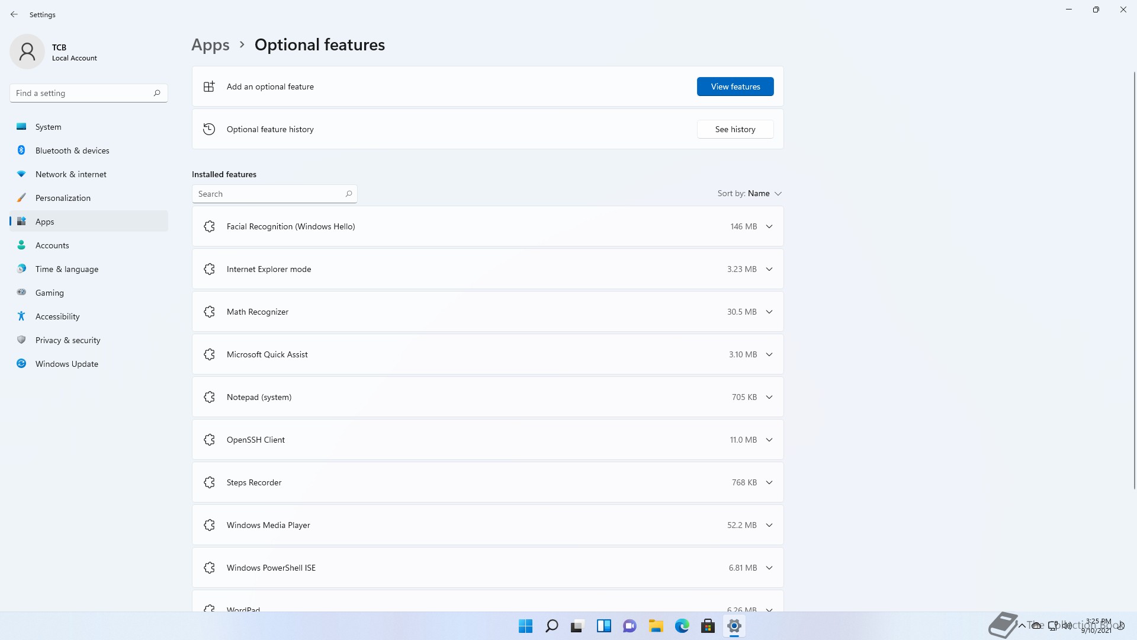The image size is (1137, 640).
Task: Launch Teams Chat from taskbar
Action: coord(629,626)
